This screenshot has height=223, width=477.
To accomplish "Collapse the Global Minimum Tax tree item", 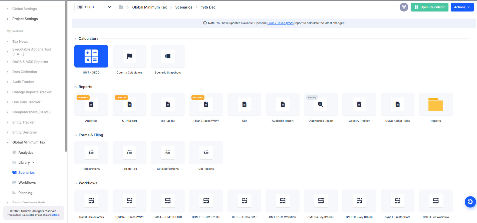I will [8, 142].
